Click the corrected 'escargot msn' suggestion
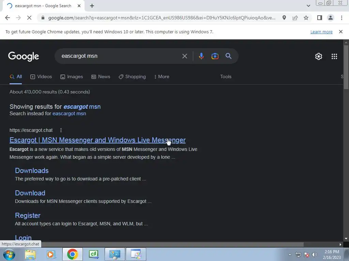The image size is (349, 261). (x=82, y=107)
